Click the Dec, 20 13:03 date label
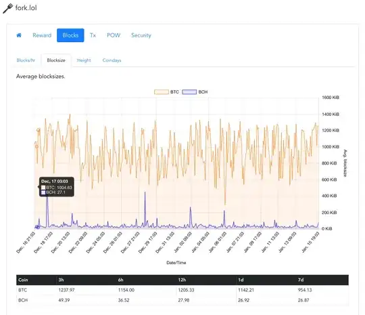 coord(60,243)
